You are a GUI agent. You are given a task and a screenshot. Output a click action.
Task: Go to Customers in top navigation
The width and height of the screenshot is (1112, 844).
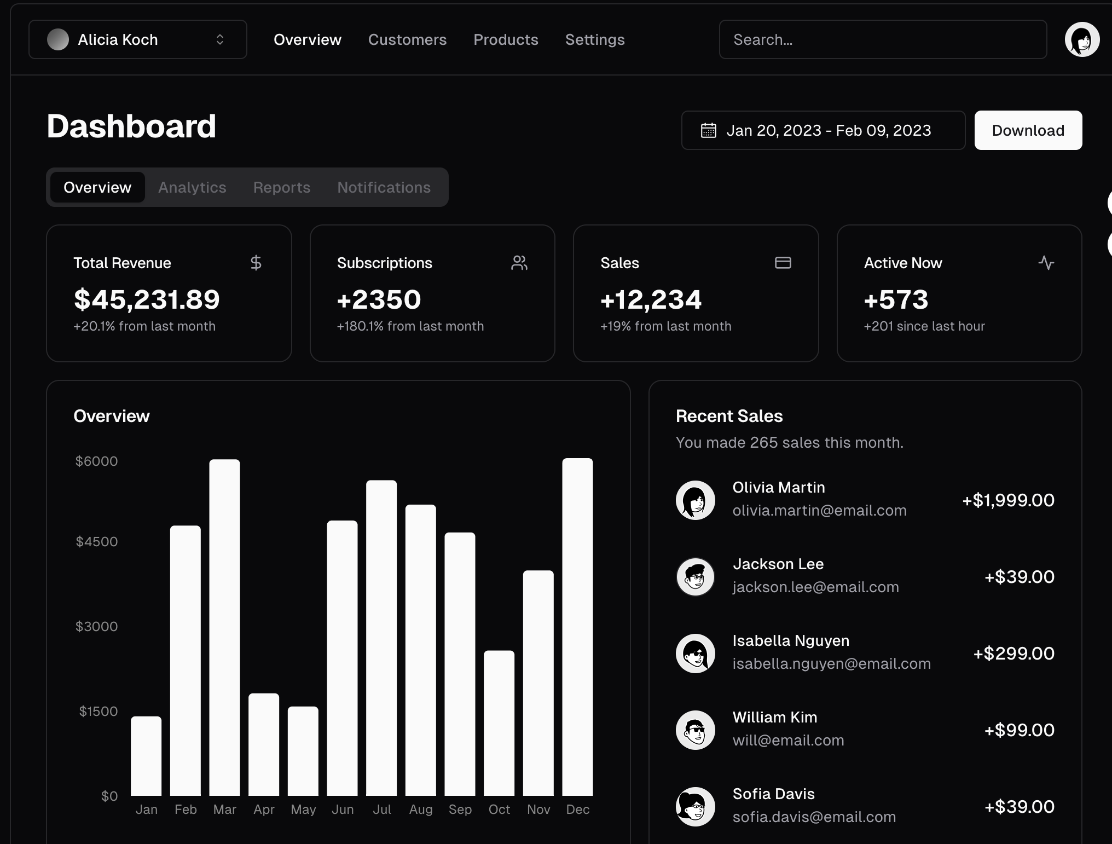(407, 39)
